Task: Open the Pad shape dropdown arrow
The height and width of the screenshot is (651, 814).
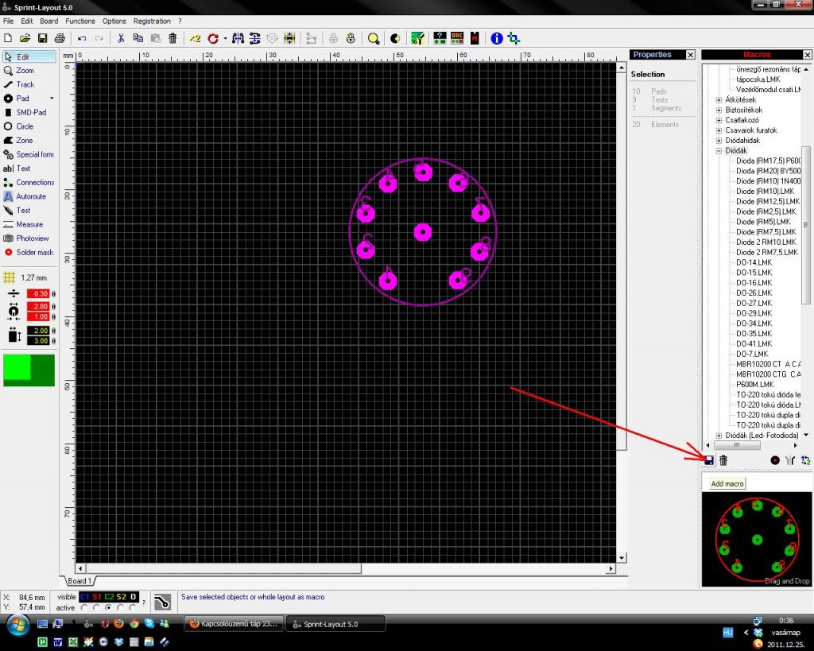Action: pyautogui.click(x=52, y=98)
